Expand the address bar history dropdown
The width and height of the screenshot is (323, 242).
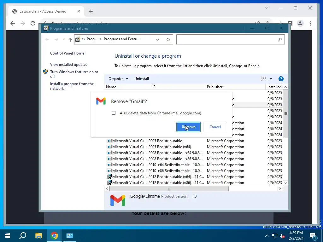(158, 39)
